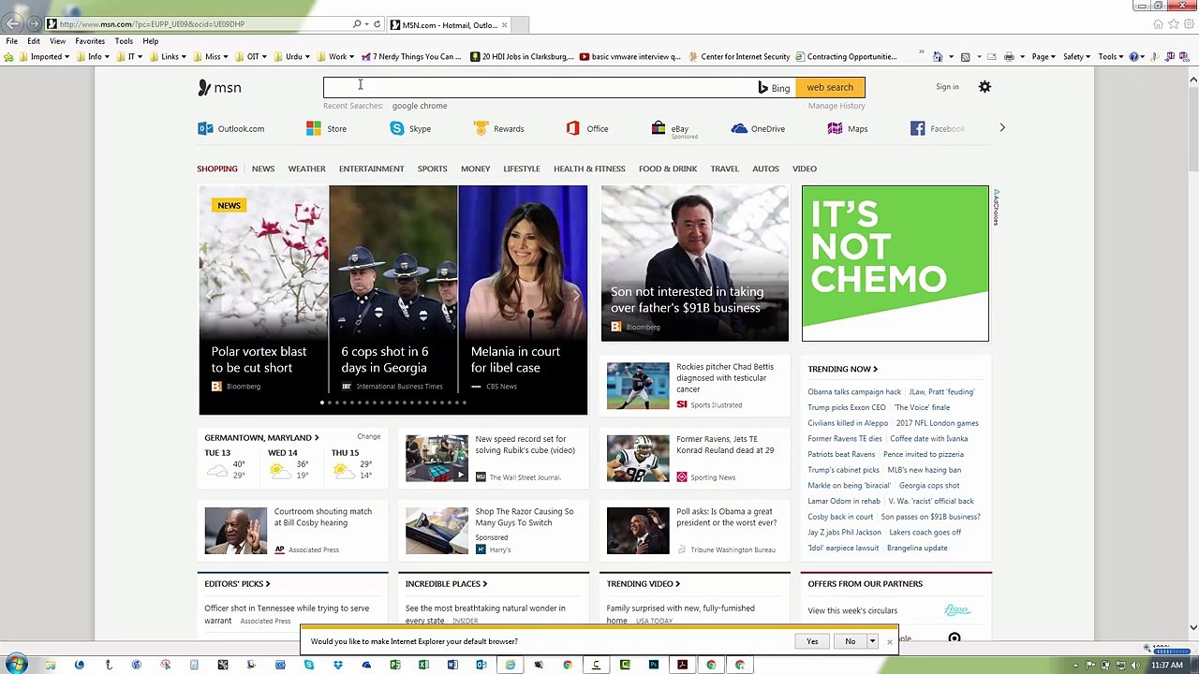Click the browser Back arrow button

click(14, 23)
